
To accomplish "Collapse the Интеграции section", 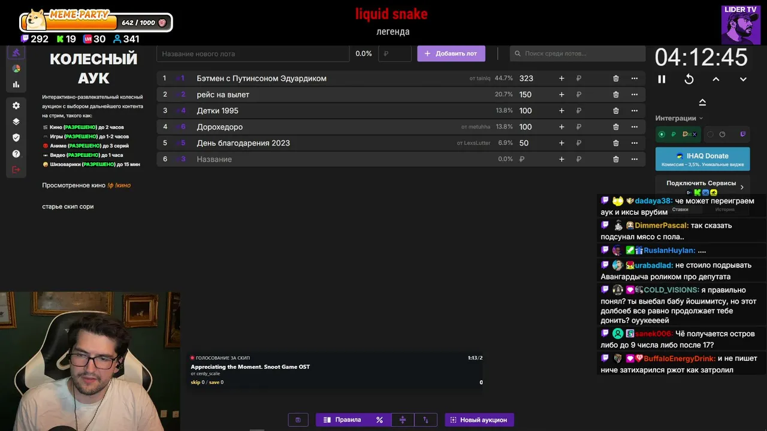I will [679, 118].
